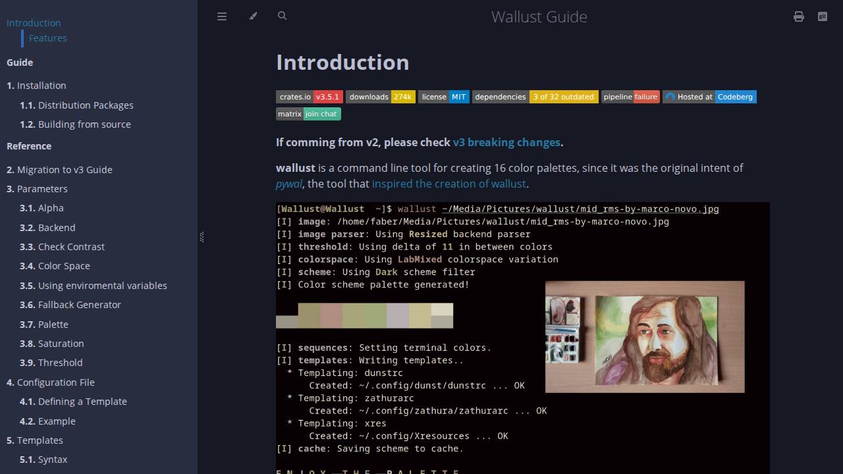Open the git repository icon
This screenshot has width=843, height=474.
coord(823,16)
